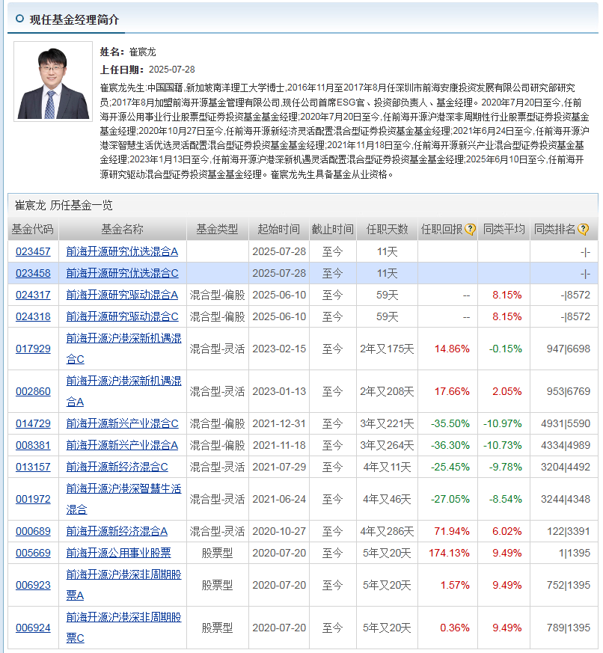Open fund code 024317 link
The width and height of the screenshot is (603, 653).
click(33, 295)
